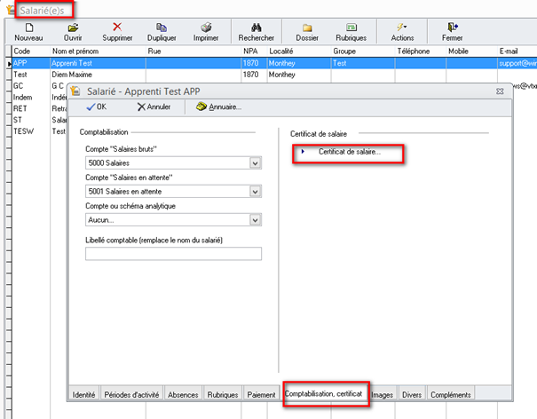Expand the "Salaires bruts" account dropdown
This screenshot has width=537, height=419.
point(256,163)
